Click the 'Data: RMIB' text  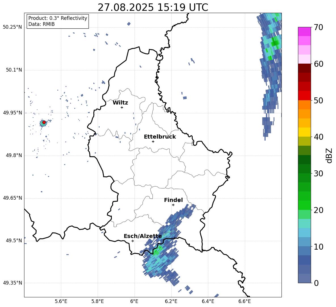click(x=41, y=24)
